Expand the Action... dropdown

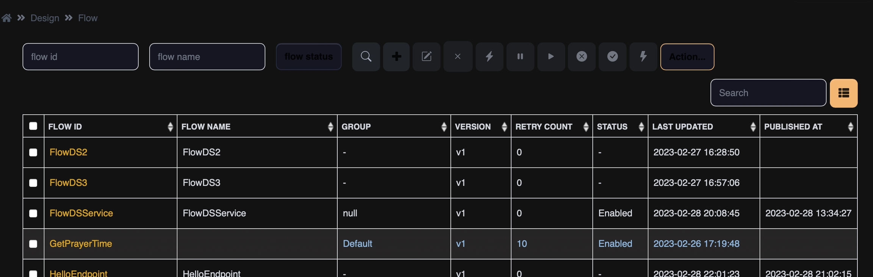pos(687,57)
